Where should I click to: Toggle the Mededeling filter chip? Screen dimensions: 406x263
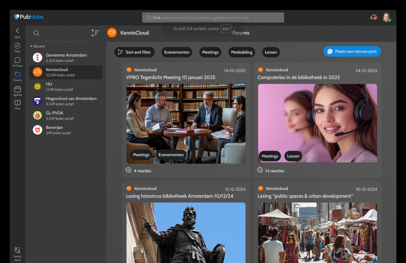(x=241, y=52)
